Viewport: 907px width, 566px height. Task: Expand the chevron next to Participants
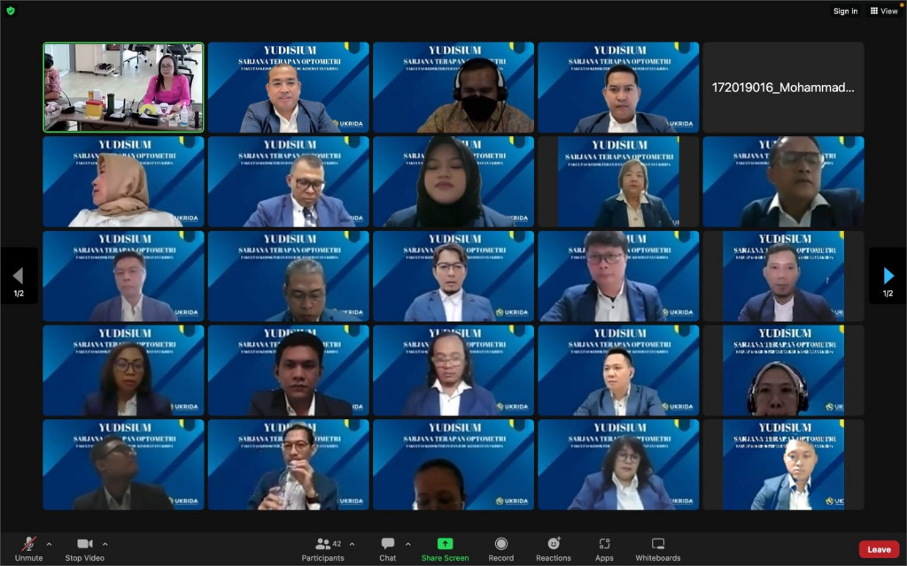point(352,544)
